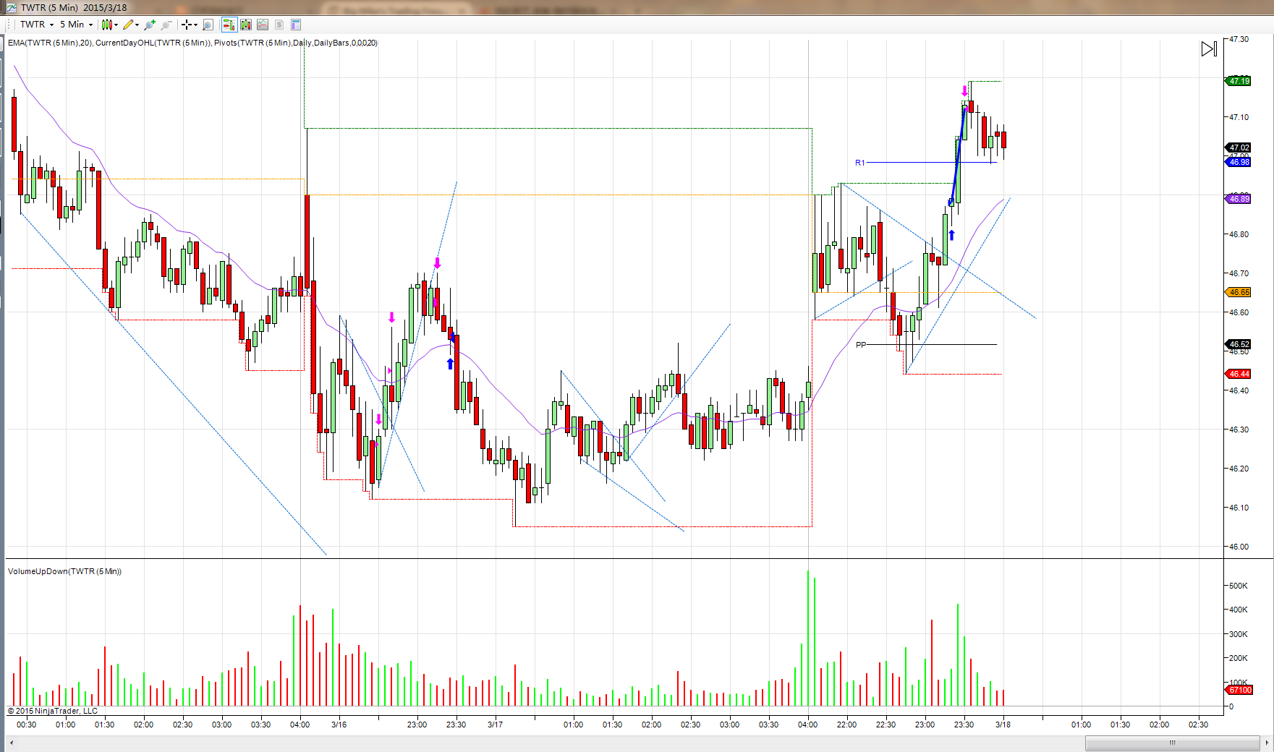This screenshot has height=752, width=1274.
Task: Open the 5 Min interval dropdown
Action: (x=77, y=25)
